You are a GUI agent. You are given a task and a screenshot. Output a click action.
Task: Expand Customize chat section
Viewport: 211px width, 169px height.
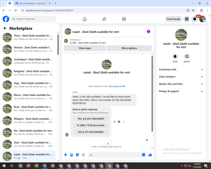tap(181, 69)
